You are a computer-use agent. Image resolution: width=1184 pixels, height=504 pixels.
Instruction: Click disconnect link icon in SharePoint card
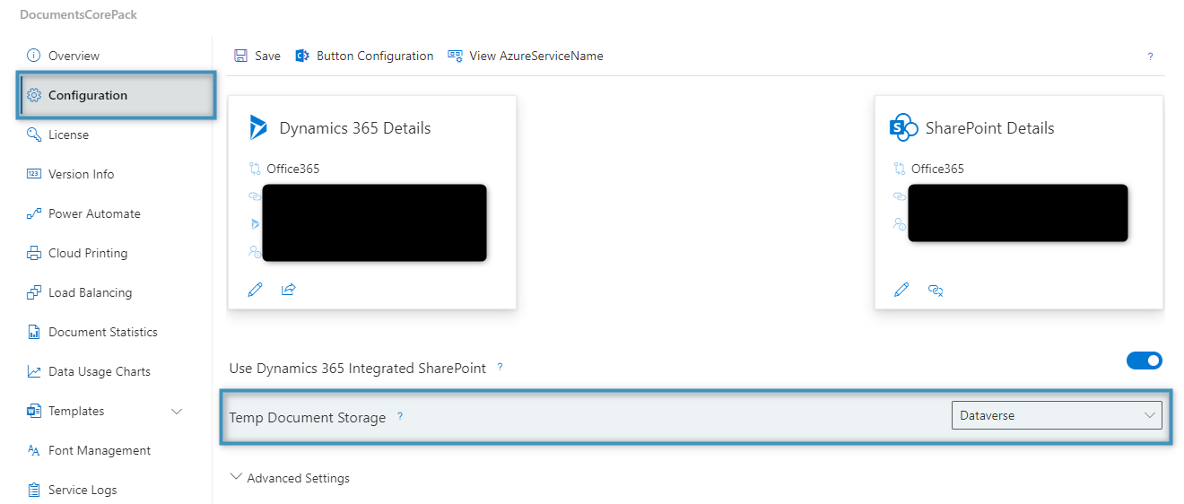[x=936, y=290]
